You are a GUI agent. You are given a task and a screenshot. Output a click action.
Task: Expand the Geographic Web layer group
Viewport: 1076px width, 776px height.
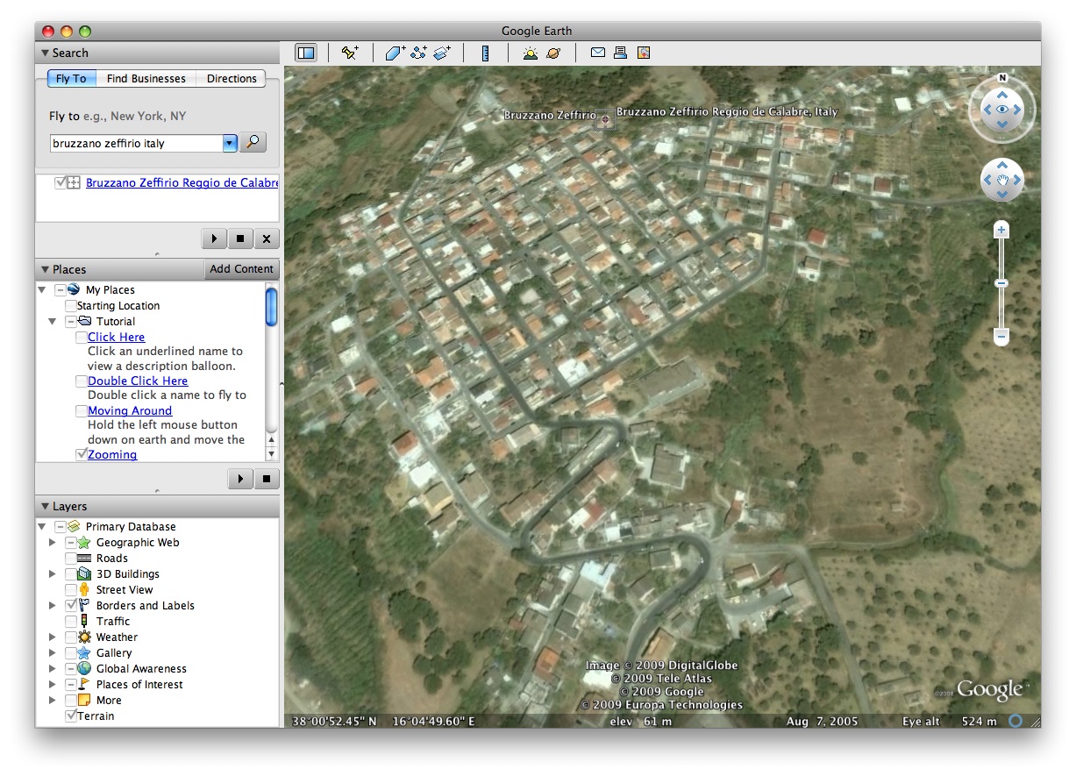[x=52, y=543]
